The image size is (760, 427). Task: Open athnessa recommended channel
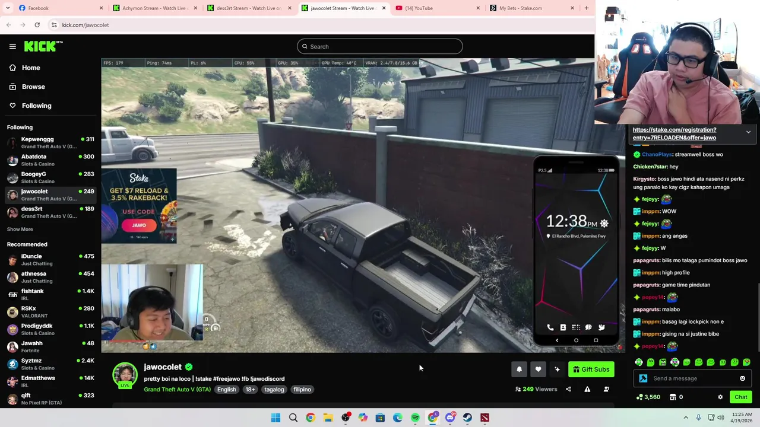pos(50,277)
